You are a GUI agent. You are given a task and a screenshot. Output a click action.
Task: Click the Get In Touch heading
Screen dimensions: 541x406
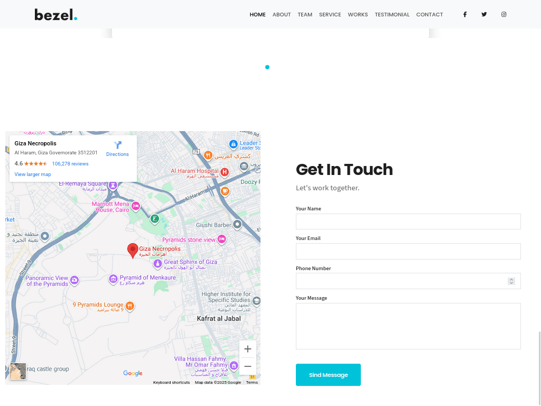pos(344,170)
